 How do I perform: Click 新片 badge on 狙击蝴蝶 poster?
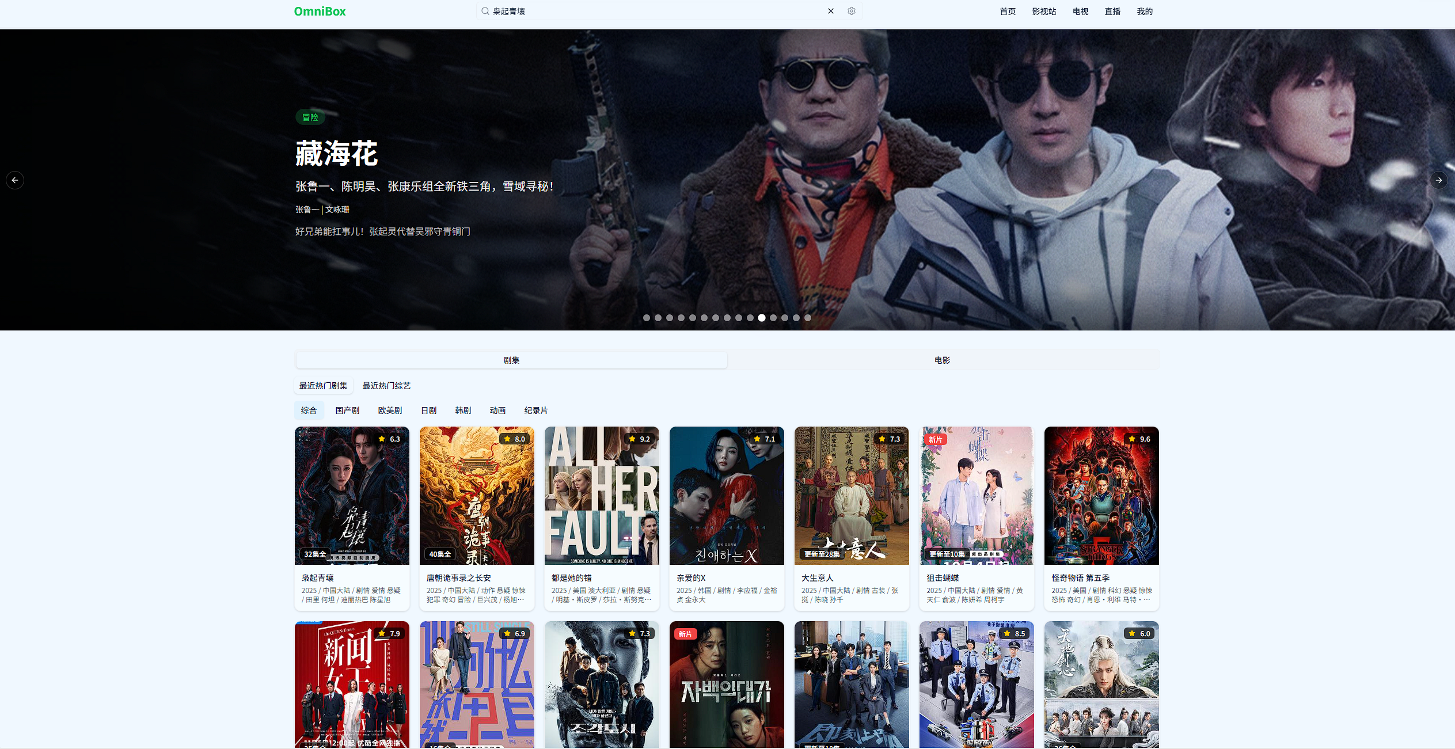coord(935,439)
